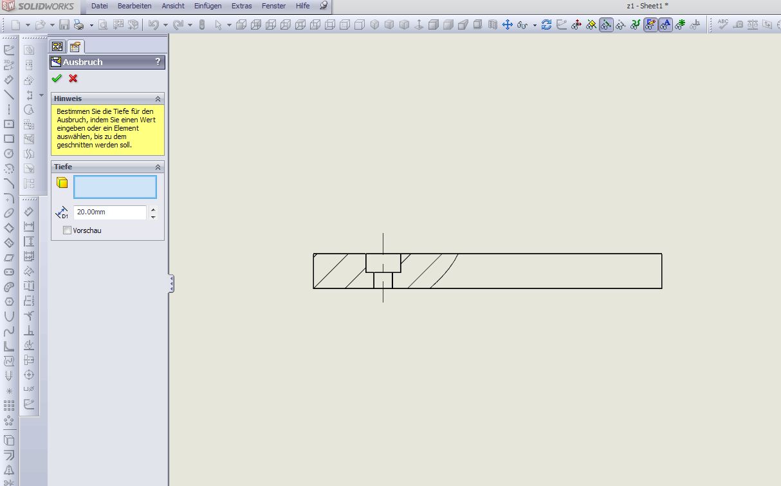Enable the Vorschau checkbox

(x=67, y=230)
